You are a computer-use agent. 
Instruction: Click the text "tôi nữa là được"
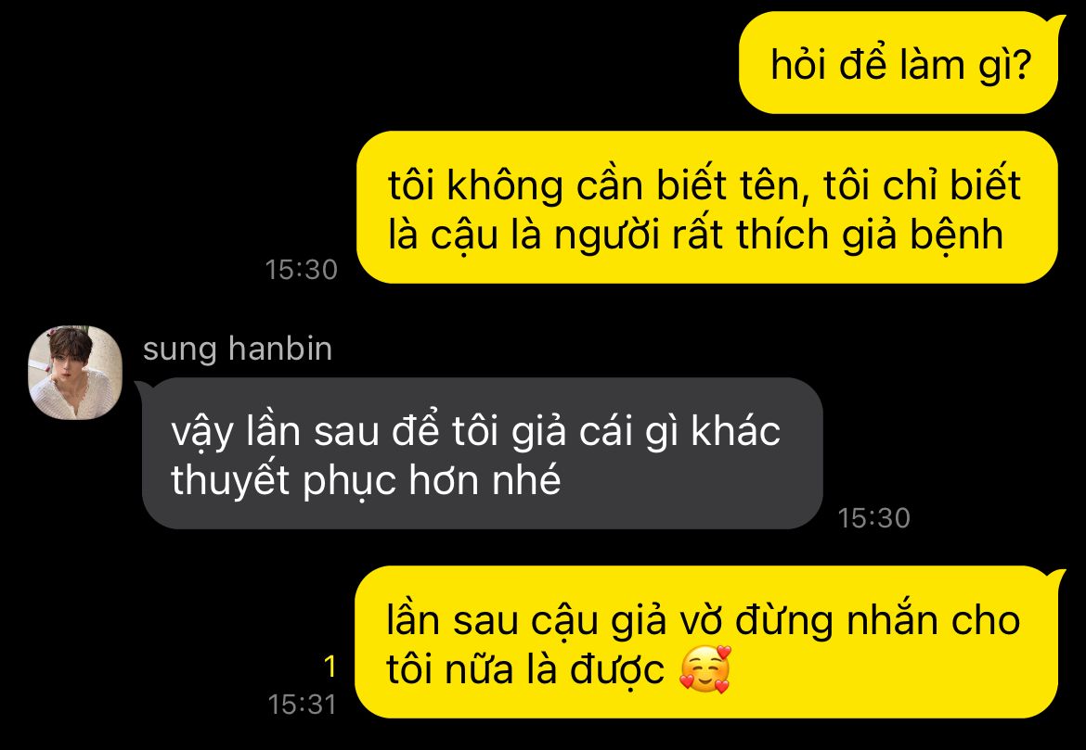point(525,669)
